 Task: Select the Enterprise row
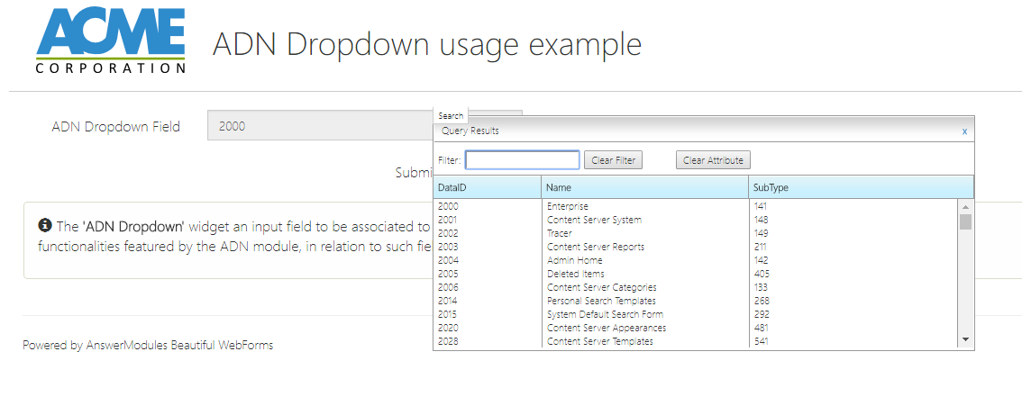pos(568,206)
